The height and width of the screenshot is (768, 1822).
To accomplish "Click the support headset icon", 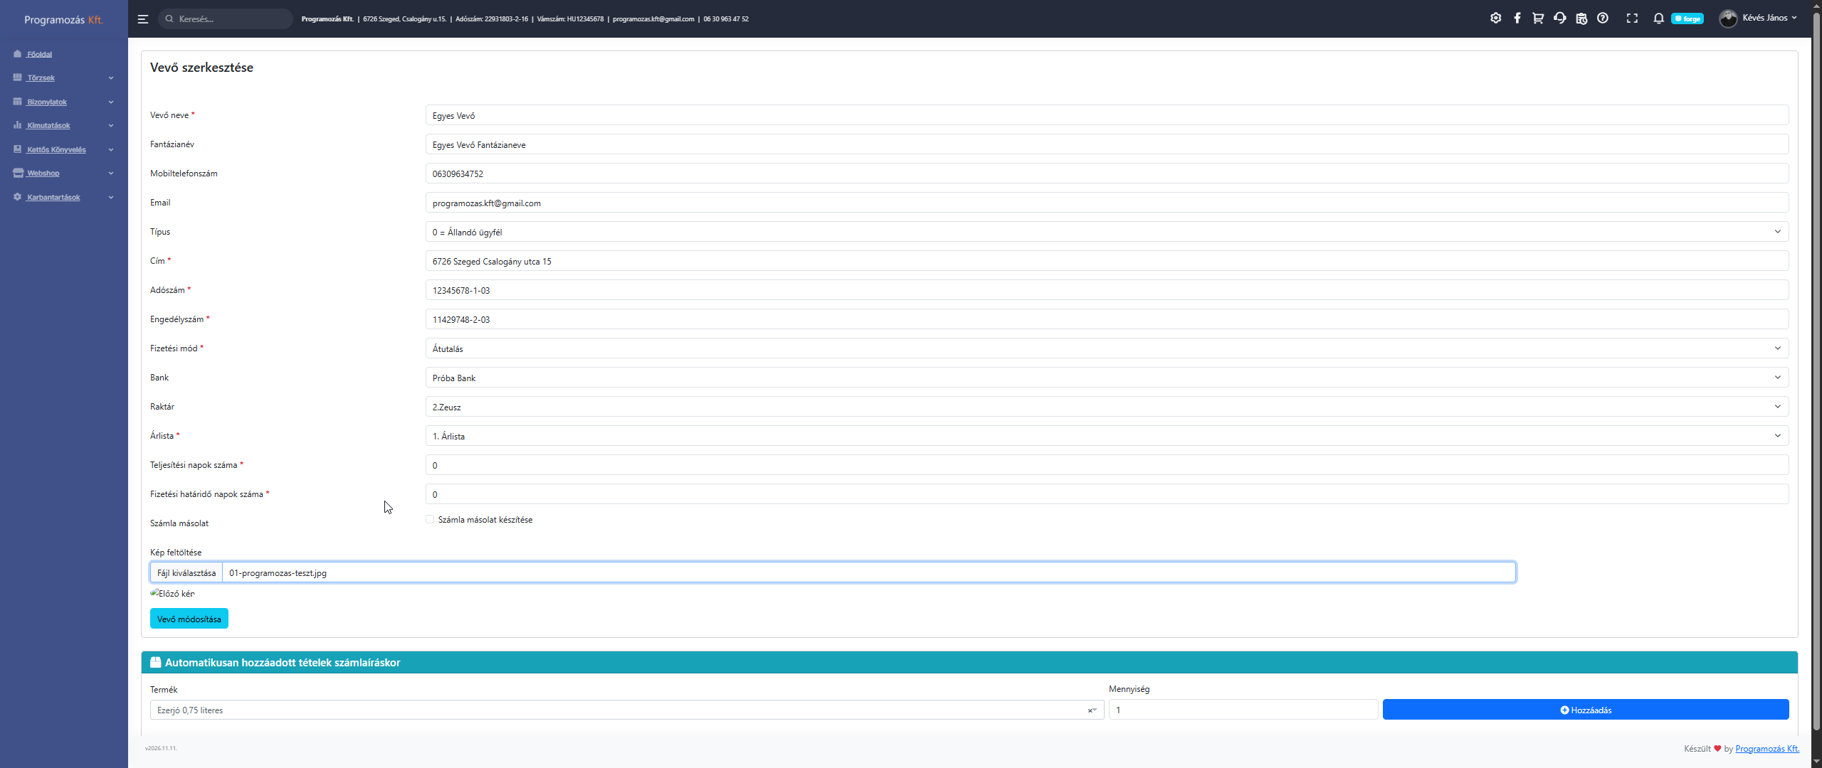I will tap(1559, 18).
